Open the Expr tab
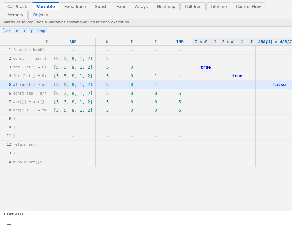292x248 pixels. [121, 6]
